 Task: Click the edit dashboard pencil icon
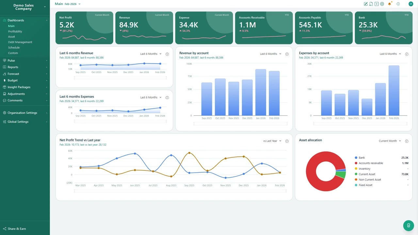tap(366, 4)
